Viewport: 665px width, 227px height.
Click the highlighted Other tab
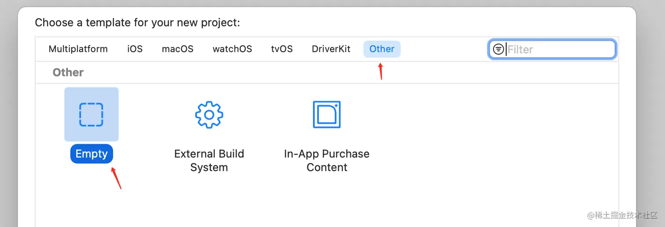(382, 49)
